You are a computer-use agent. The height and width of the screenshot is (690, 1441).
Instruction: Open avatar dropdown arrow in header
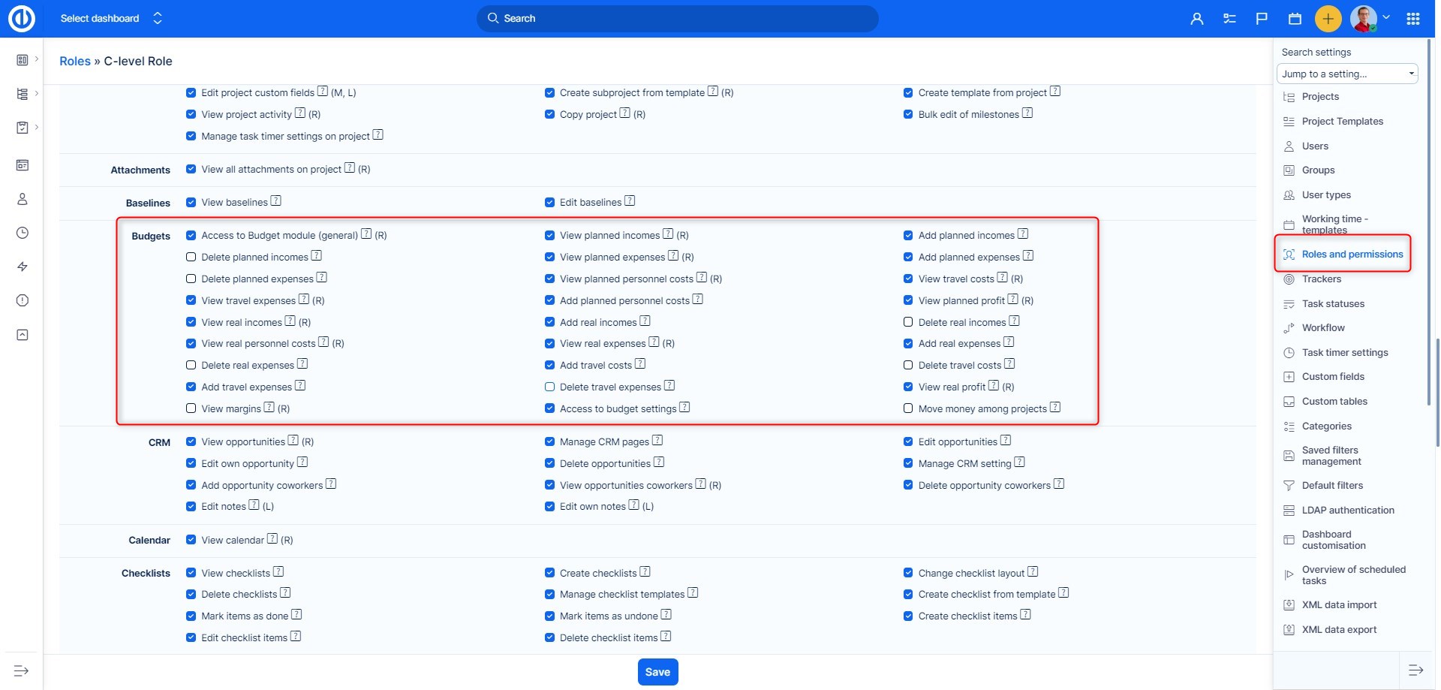(x=1386, y=17)
